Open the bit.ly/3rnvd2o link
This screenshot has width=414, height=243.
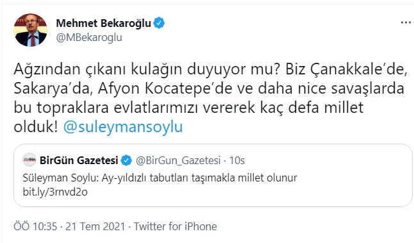click(x=55, y=192)
